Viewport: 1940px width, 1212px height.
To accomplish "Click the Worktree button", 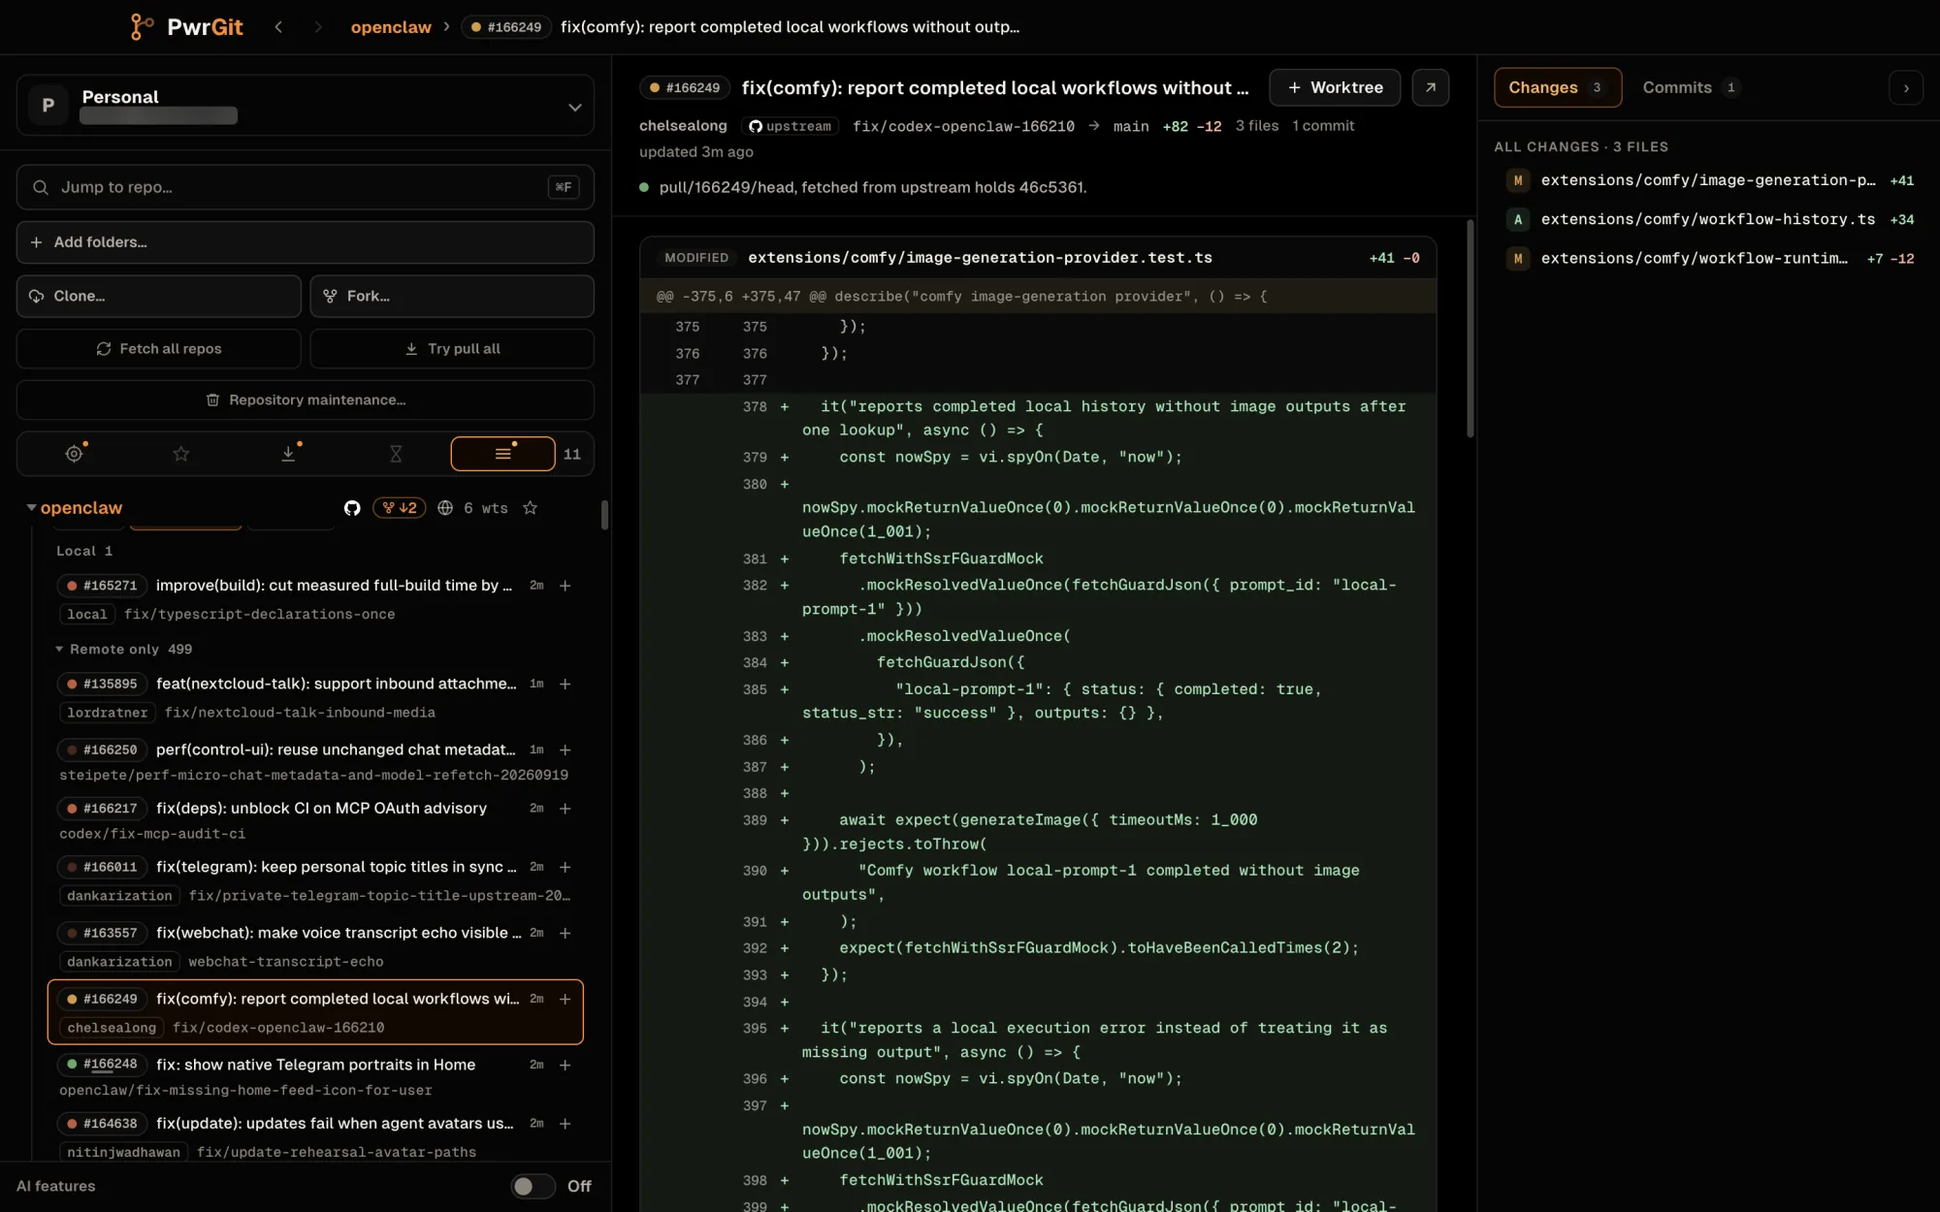I will 1335,87.
